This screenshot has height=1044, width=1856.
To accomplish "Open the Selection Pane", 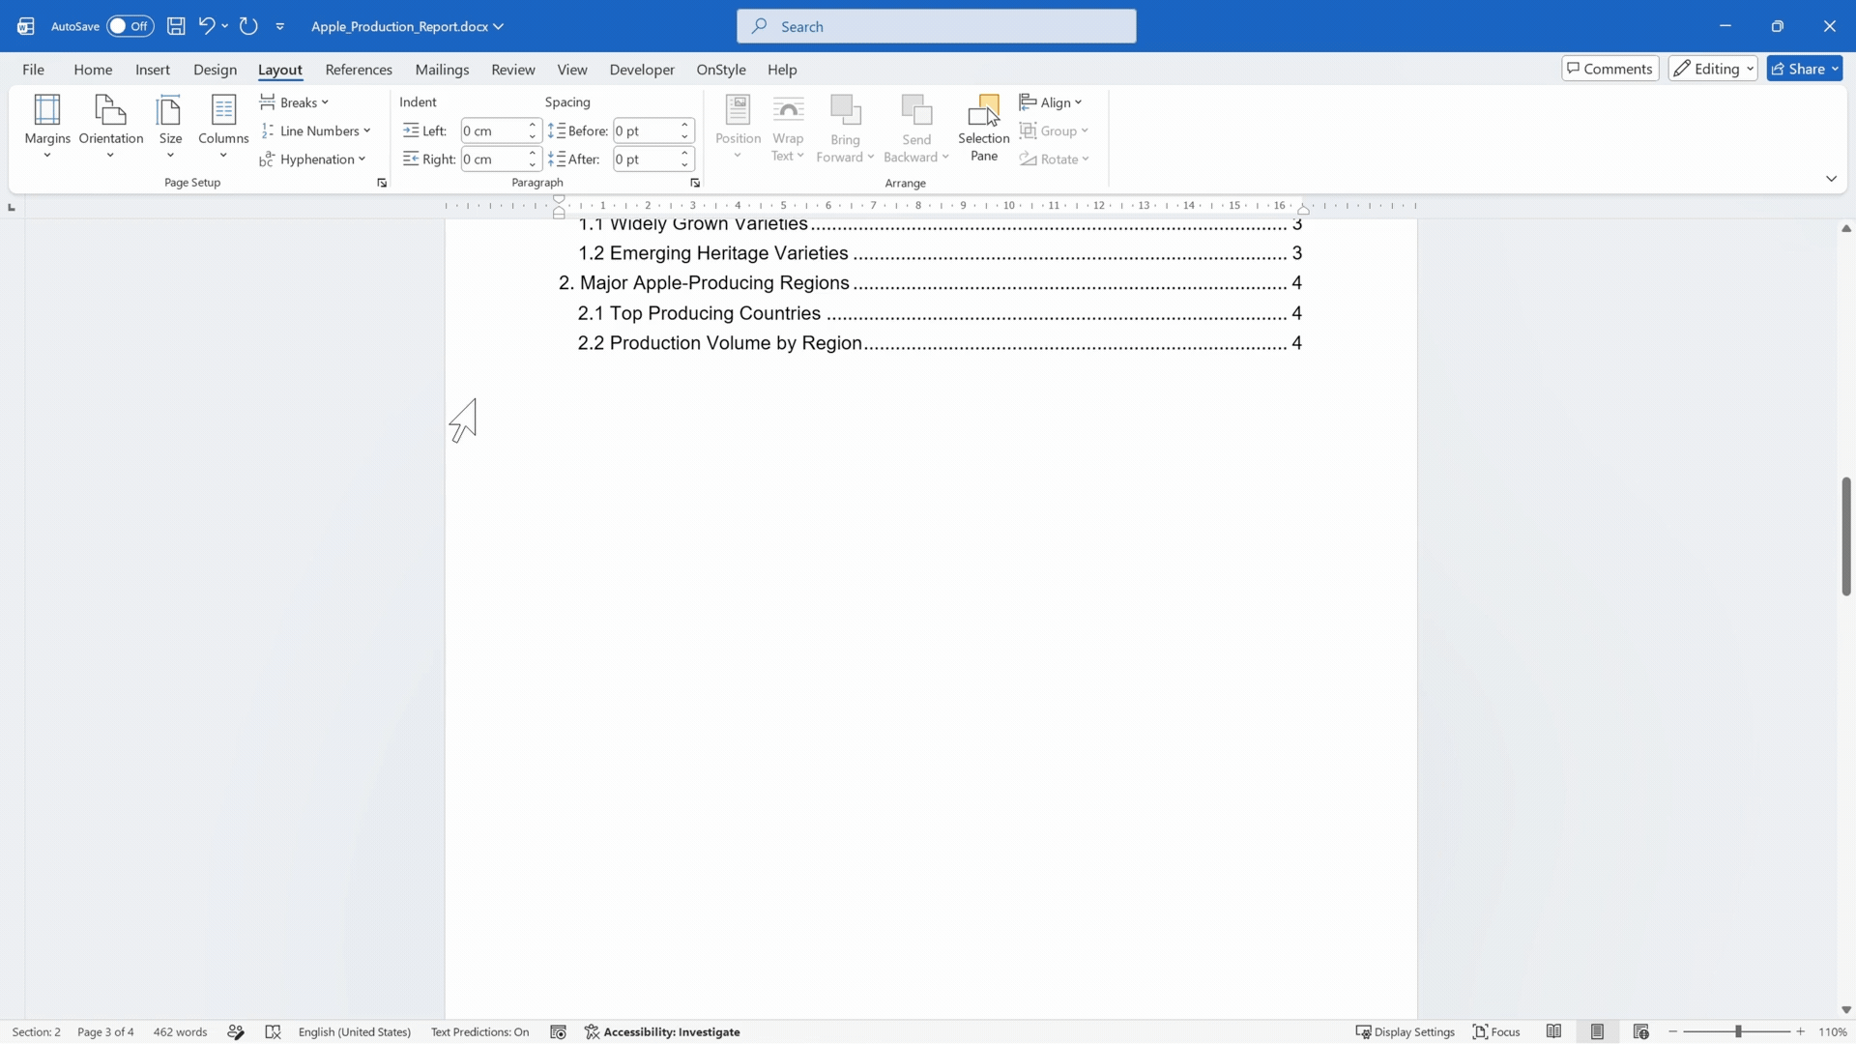I will click(x=983, y=128).
